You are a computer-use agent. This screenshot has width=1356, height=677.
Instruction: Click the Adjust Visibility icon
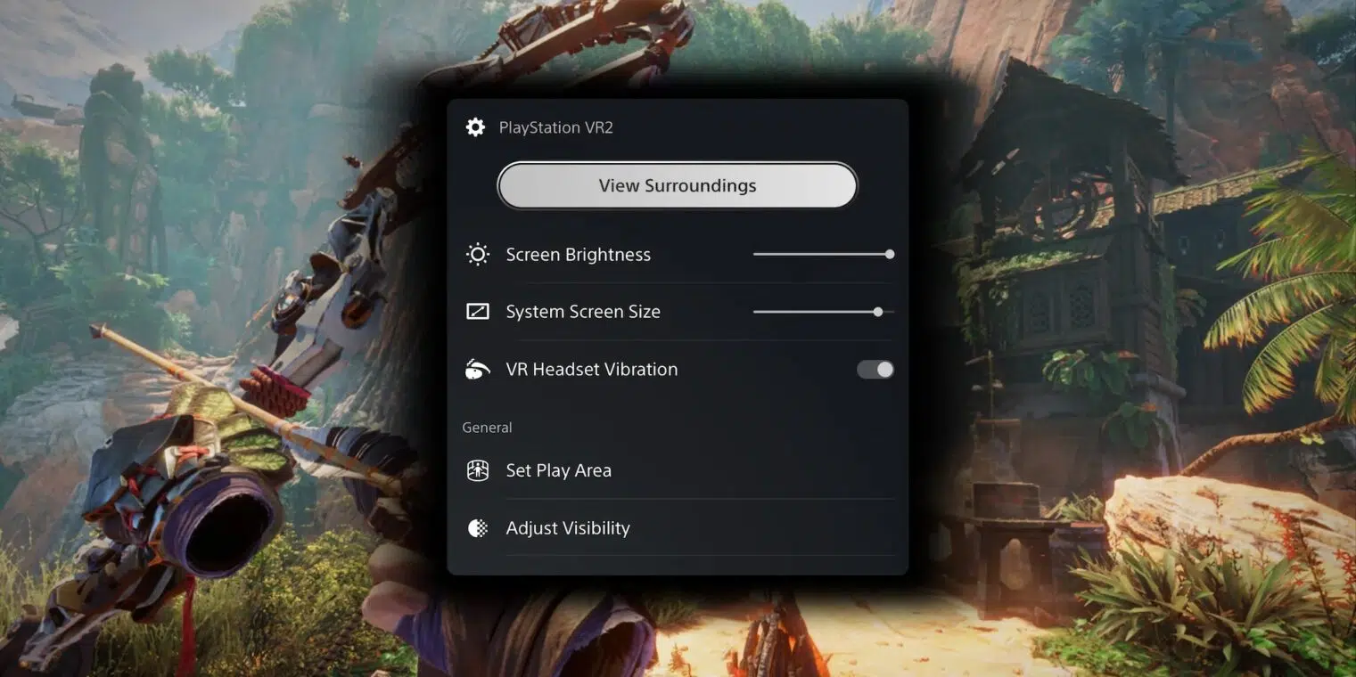[478, 528]
